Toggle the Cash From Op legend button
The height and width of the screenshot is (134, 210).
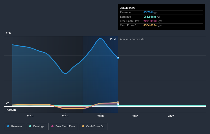(93, 127)
